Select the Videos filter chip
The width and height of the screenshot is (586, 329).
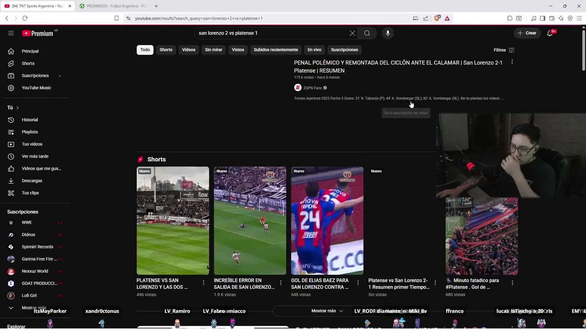pos(189,50)
